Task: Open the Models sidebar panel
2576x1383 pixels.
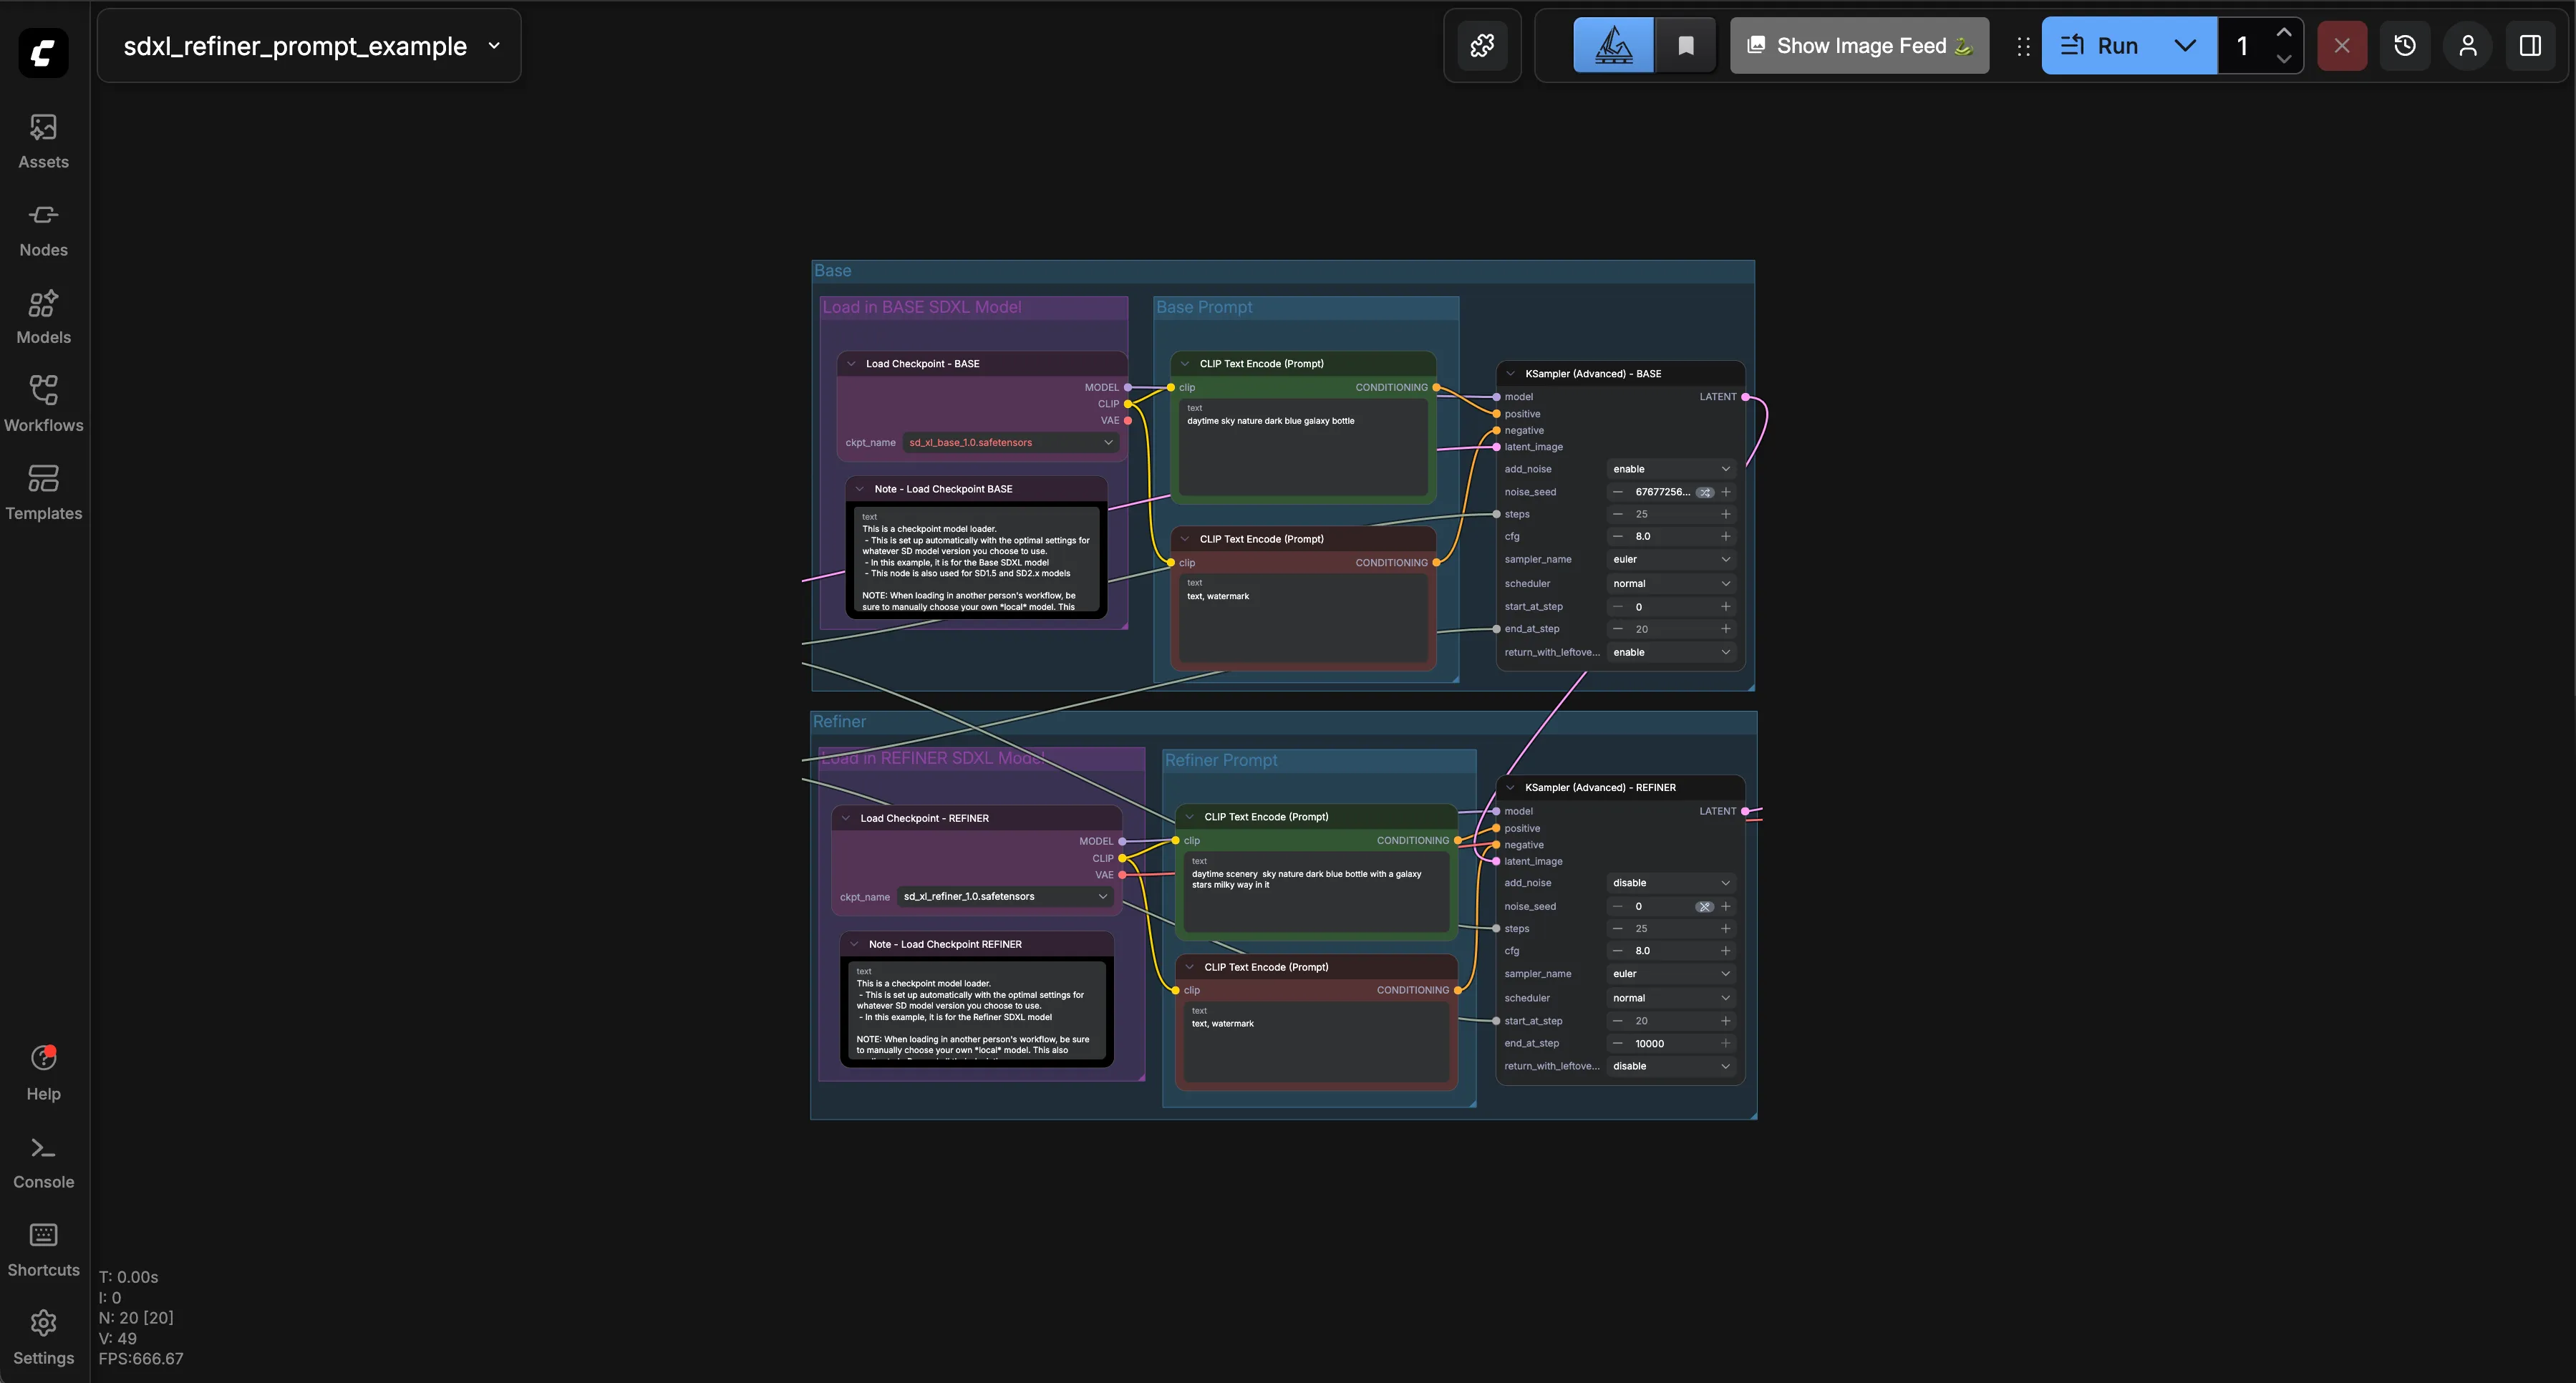Action: pos(43,317)
